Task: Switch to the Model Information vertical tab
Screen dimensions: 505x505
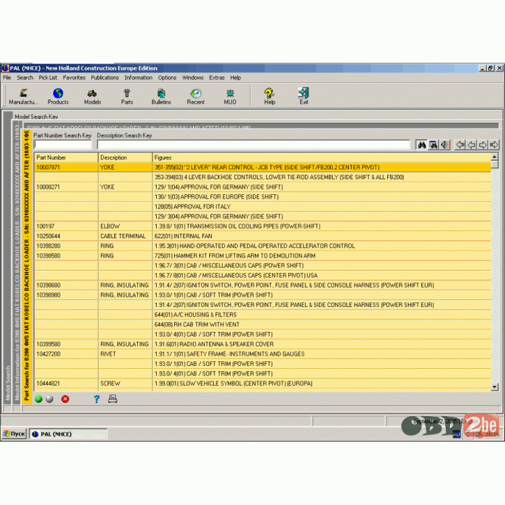Action: pyautogui.click(x=17, y=262)
